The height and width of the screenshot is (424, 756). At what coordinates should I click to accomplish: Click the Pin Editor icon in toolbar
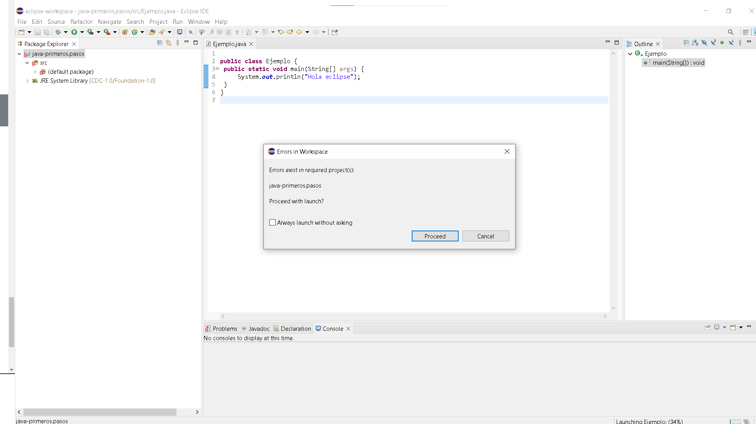tap(334, 32)
